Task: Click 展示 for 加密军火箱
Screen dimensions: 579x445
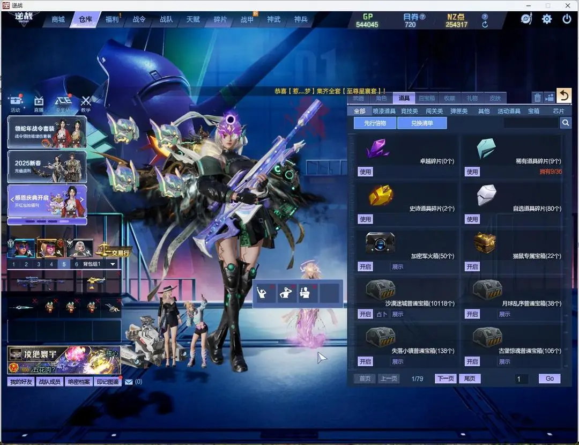Action: point(397,266)
